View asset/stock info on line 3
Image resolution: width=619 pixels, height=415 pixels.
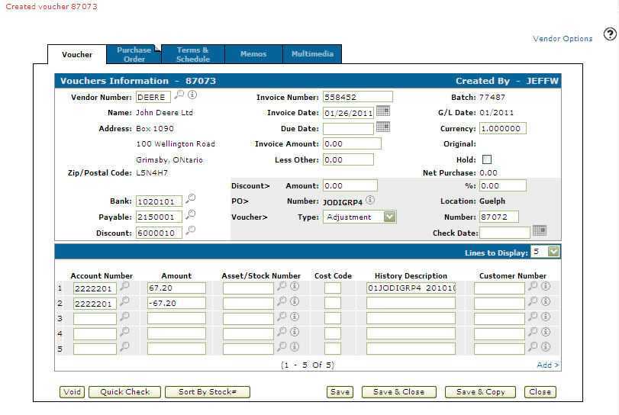tap(295, 317)
